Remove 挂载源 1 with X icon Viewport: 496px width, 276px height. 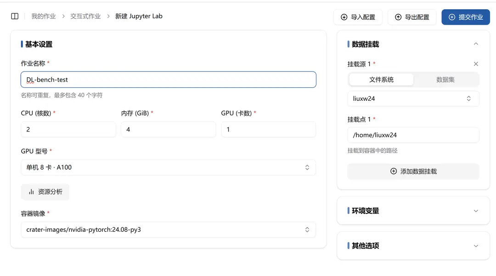(x=476, y=64)
